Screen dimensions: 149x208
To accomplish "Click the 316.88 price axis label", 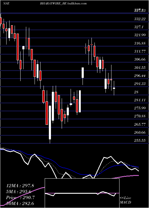I will [x=140, y=43].
